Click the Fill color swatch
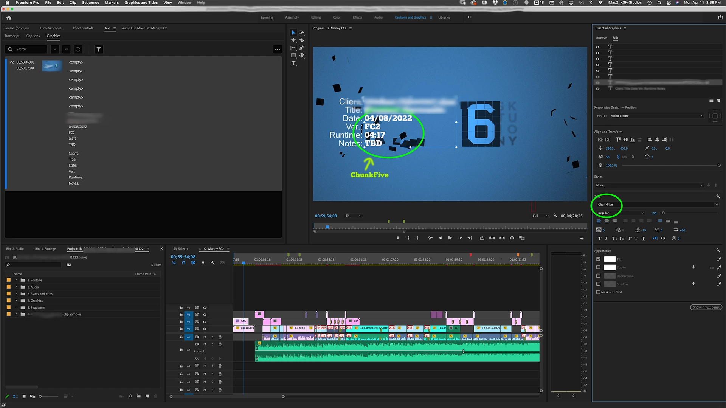 [610, 259]
